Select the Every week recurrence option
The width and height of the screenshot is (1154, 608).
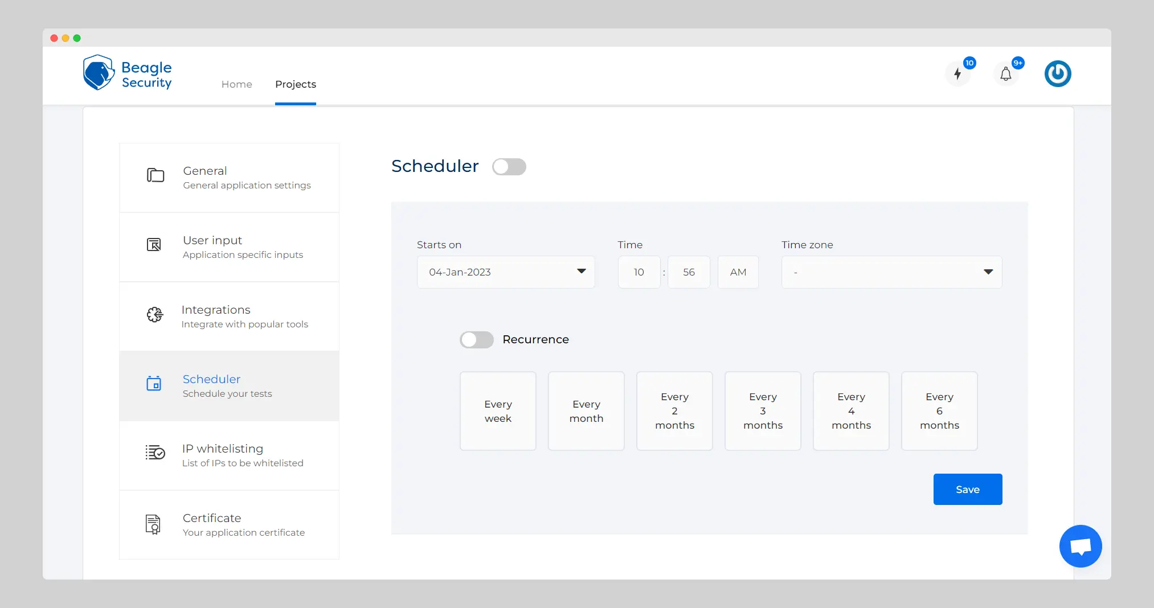(x=498, y=411)
